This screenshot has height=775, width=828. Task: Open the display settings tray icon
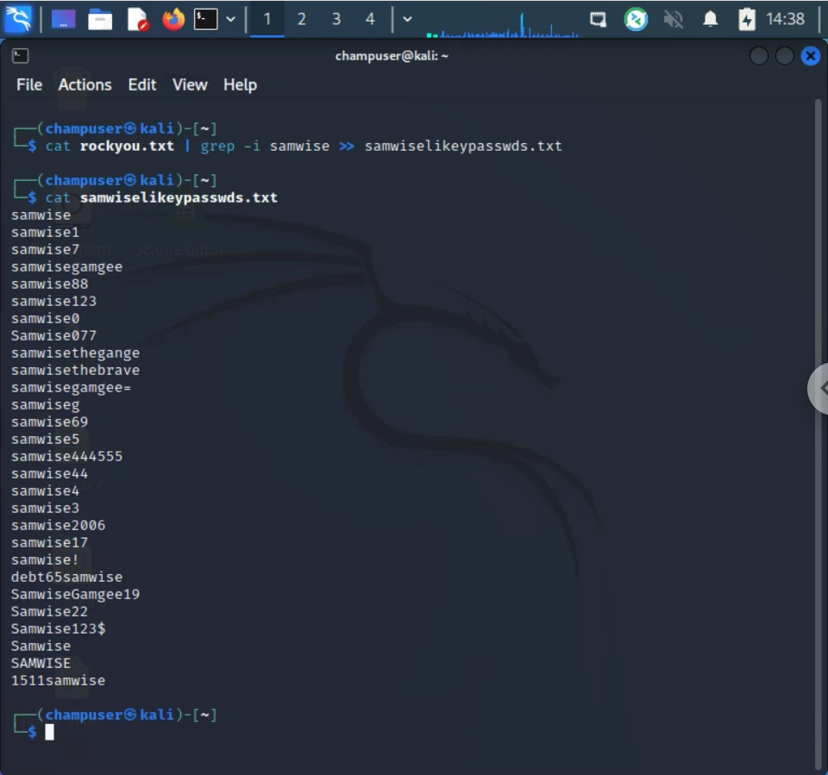[598, 20]
